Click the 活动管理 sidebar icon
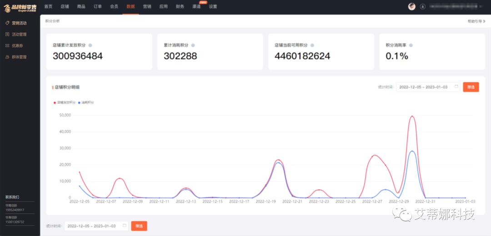Viewport: 491px width, 236px height. coord(8,34)
